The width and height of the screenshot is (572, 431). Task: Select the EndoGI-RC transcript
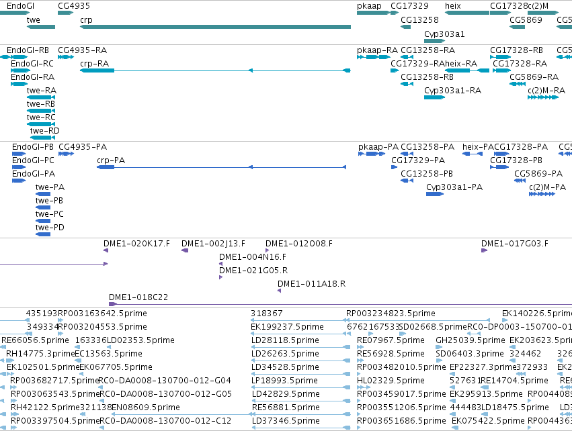point(20,70)
